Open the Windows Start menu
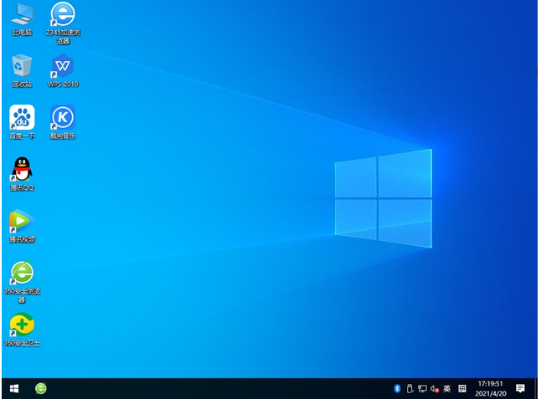This screenshot has width=541, height=399. 14,389
